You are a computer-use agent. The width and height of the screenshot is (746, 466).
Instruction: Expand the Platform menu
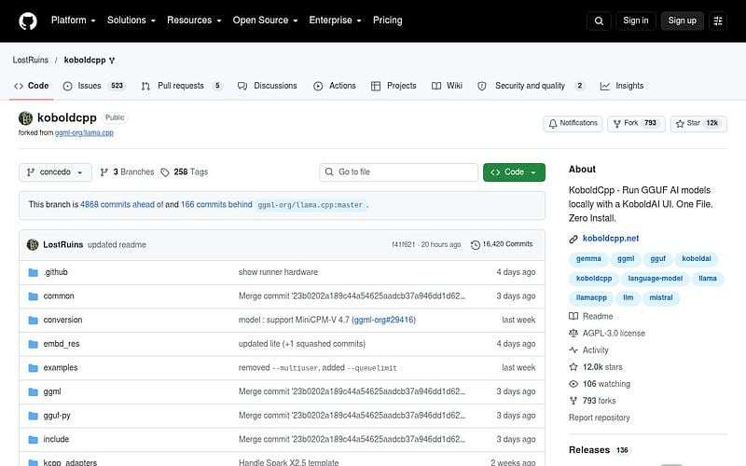[x=74, y=21]
